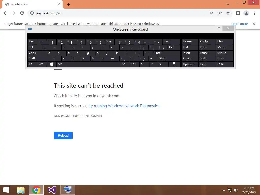
Task: Toggle the right Shift key on keyboard
Action: pos(169,58)
